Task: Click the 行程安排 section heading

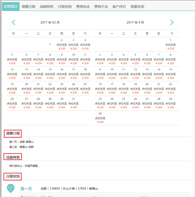Action: coord(13,177)
